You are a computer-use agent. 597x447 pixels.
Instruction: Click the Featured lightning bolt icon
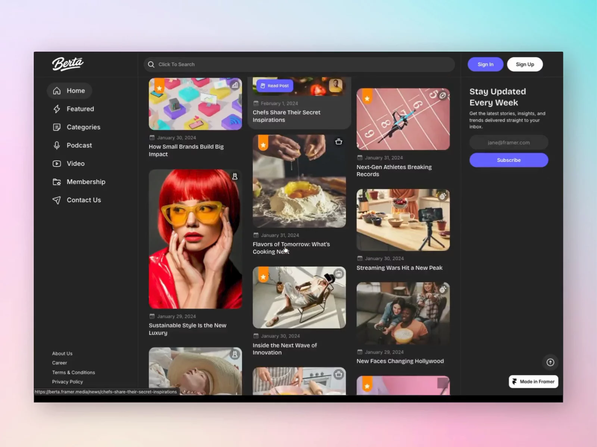[x=57, y=109]
